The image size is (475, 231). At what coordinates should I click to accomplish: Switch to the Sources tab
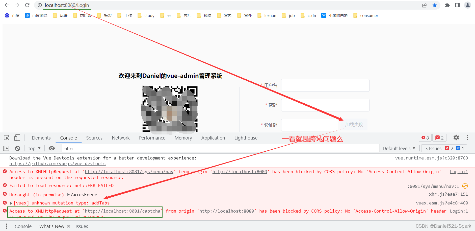tap(94, 138)
